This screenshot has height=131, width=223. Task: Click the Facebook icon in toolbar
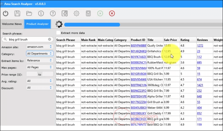pyautogui.click(x=65, y=13)
